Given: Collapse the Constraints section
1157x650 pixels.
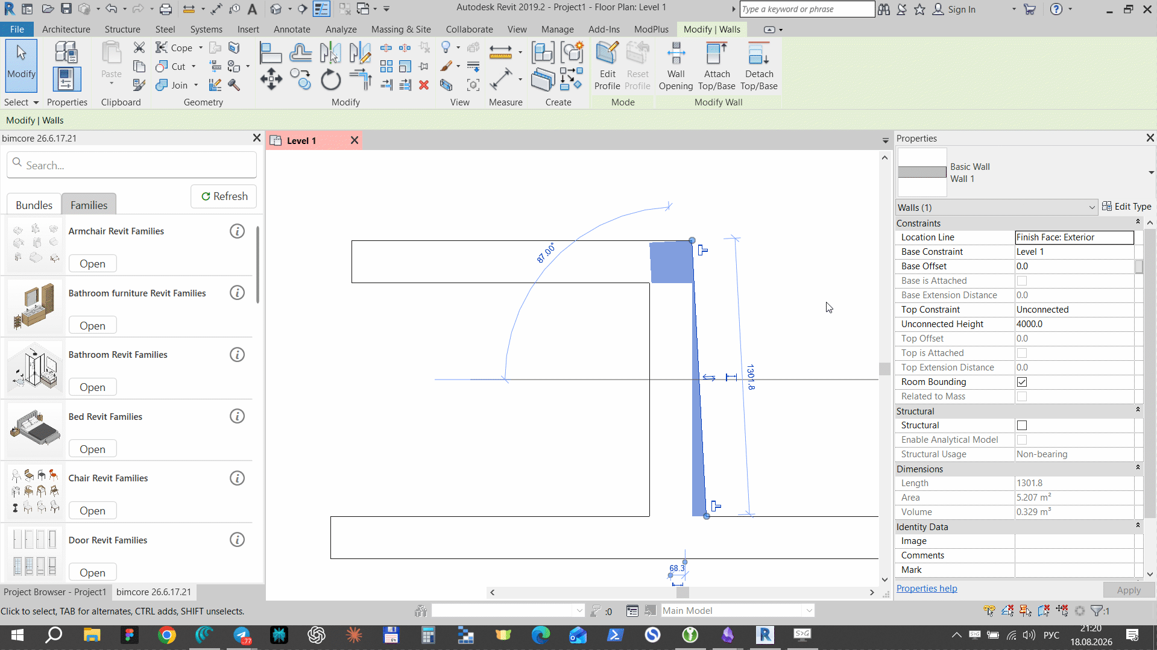Looking at the screenshot, I should 1138,222.
